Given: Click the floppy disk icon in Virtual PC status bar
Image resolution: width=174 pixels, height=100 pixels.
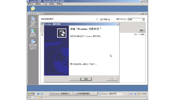Looking at the screenshot, I should [36, 97].
